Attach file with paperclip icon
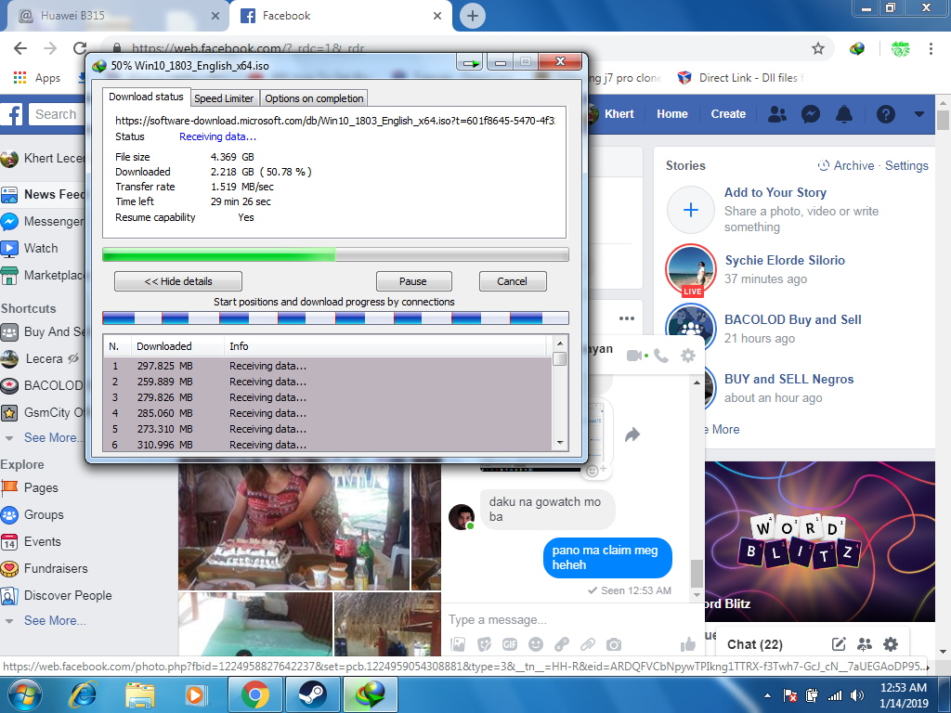Viewport: 951px width, 713px height. pyautogui.click(x=588, y=644)
